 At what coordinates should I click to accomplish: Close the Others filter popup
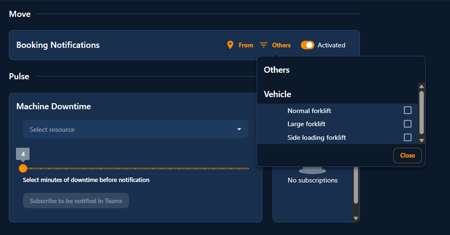[407, 155]
